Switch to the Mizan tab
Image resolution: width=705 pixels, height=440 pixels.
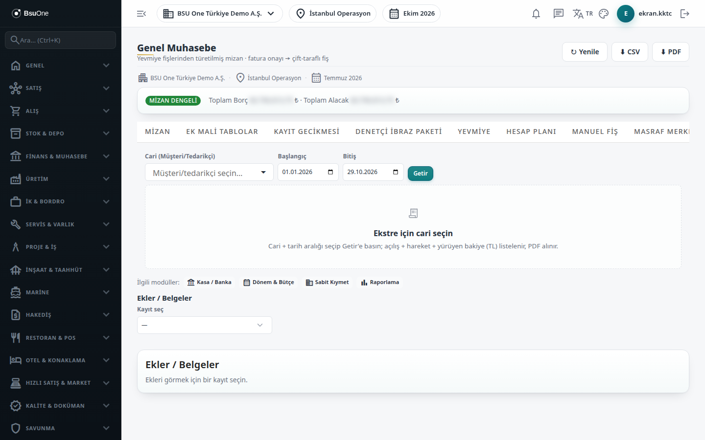click(158, 132)
